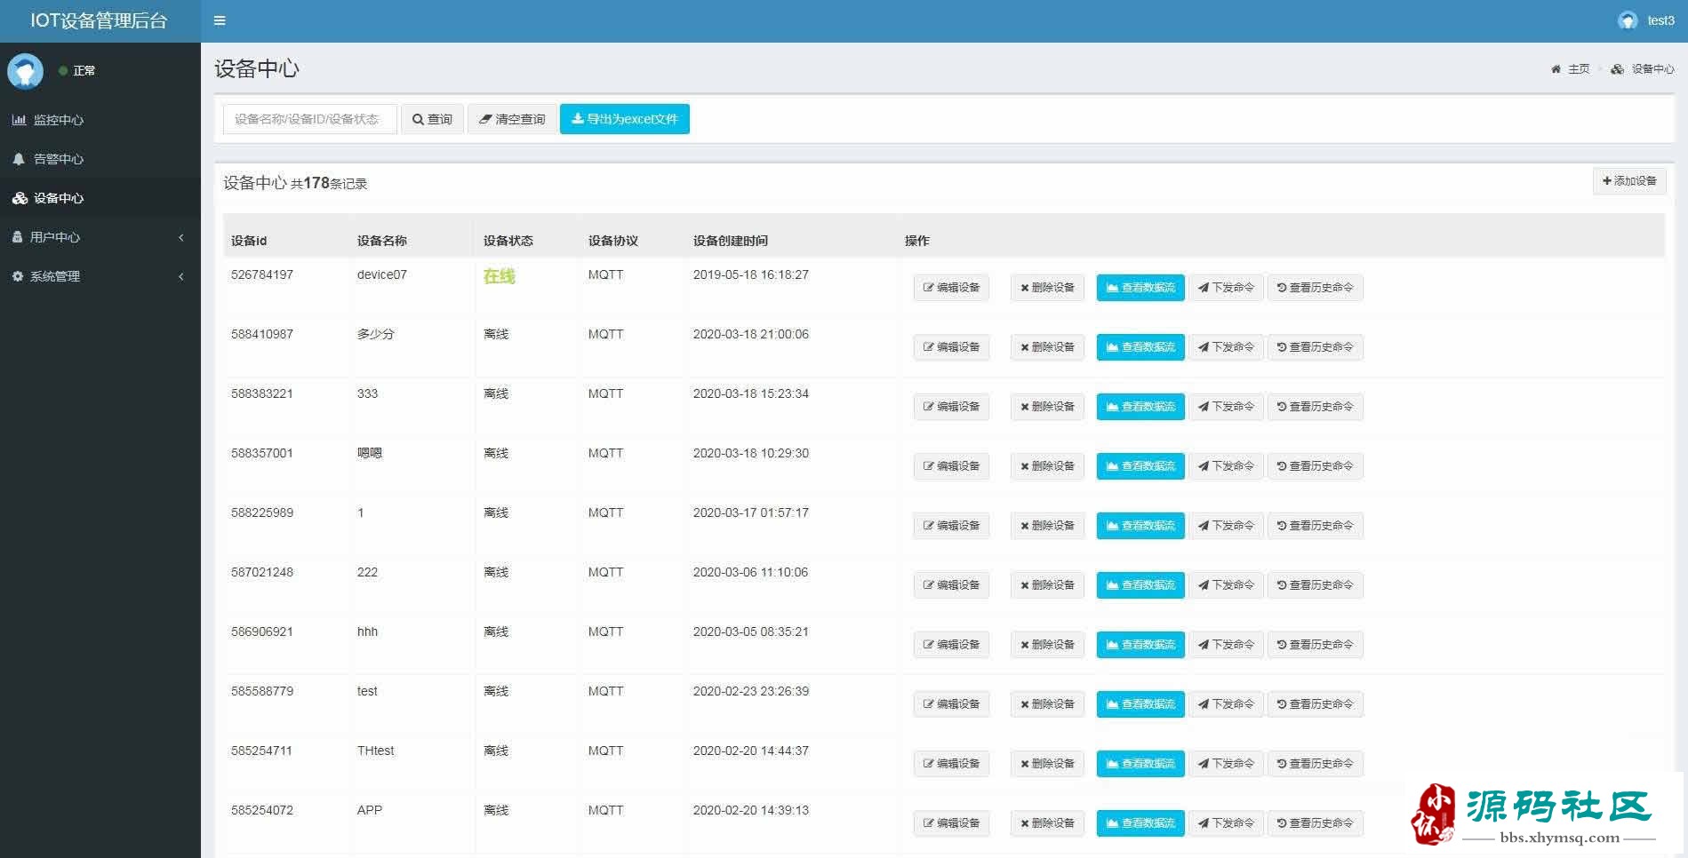1688x858 pixels.
Task: Edit device 多少分
Action: click(951, 347)
